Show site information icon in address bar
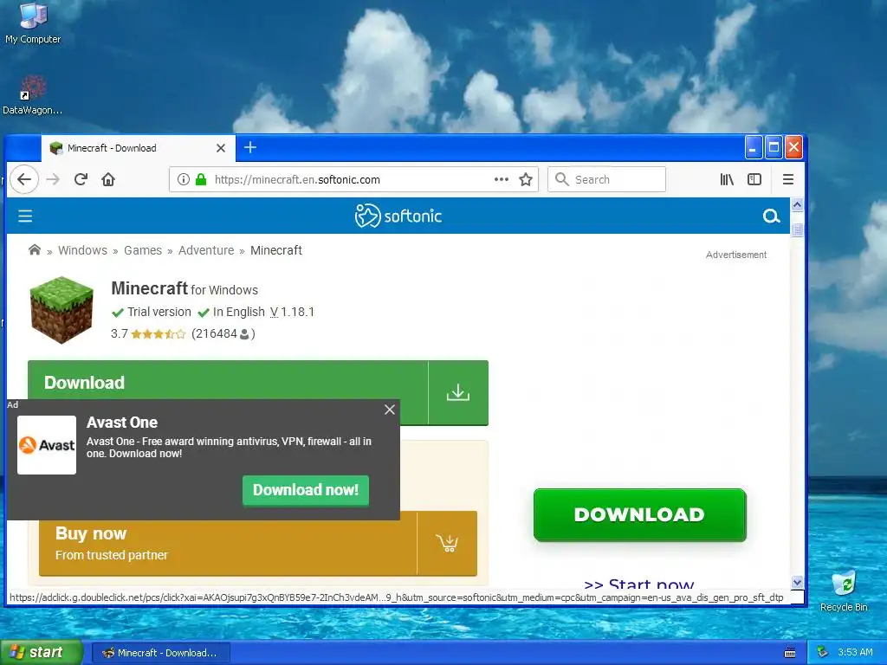The width and height of the screenshot is (887, 665). (184, 179)
